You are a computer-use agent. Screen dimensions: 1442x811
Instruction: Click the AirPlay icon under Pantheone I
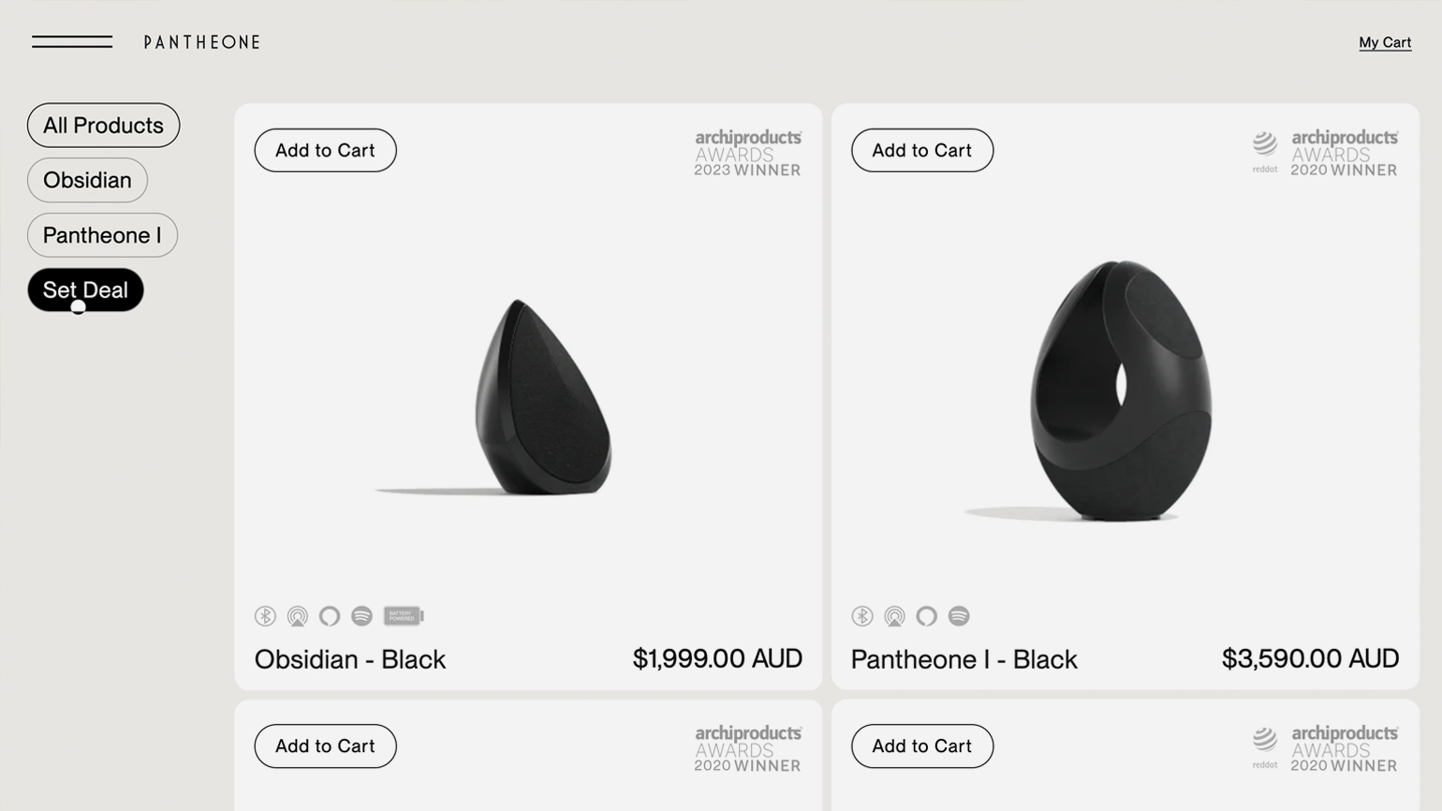point(894,615)
